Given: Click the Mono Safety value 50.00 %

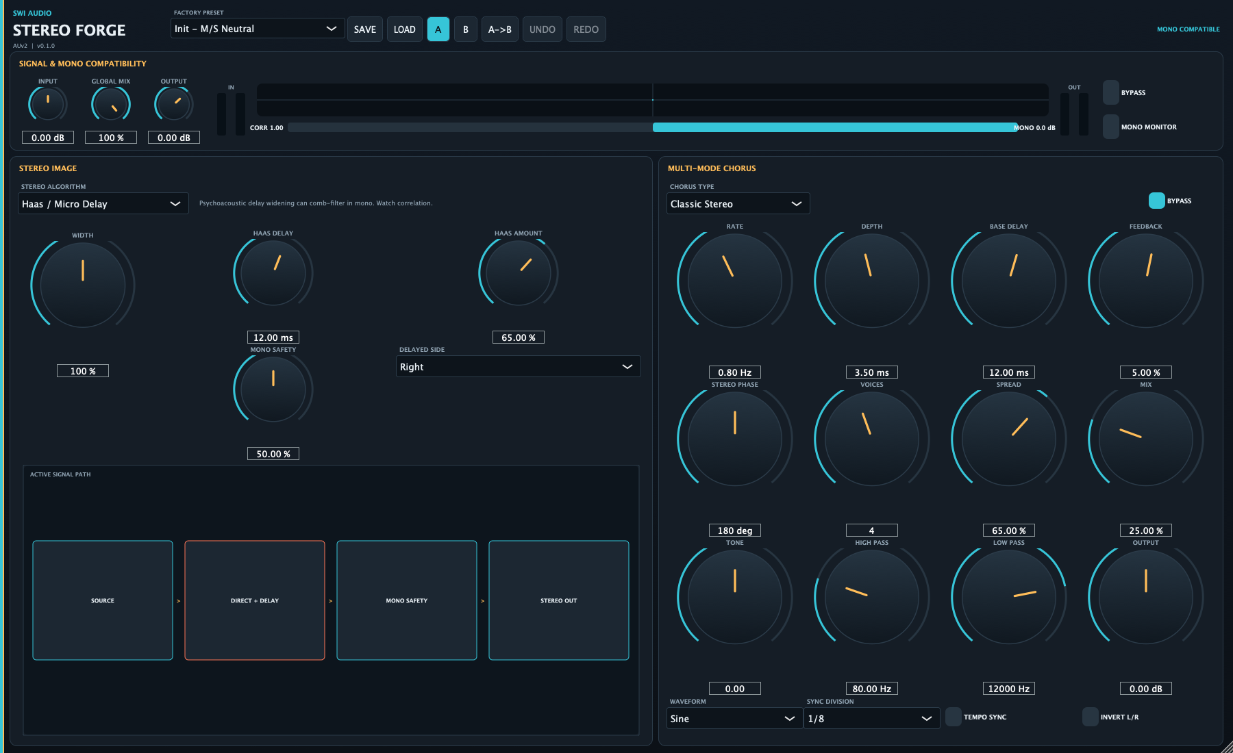Looking at the screenshot, I should [x=273, y=454].
